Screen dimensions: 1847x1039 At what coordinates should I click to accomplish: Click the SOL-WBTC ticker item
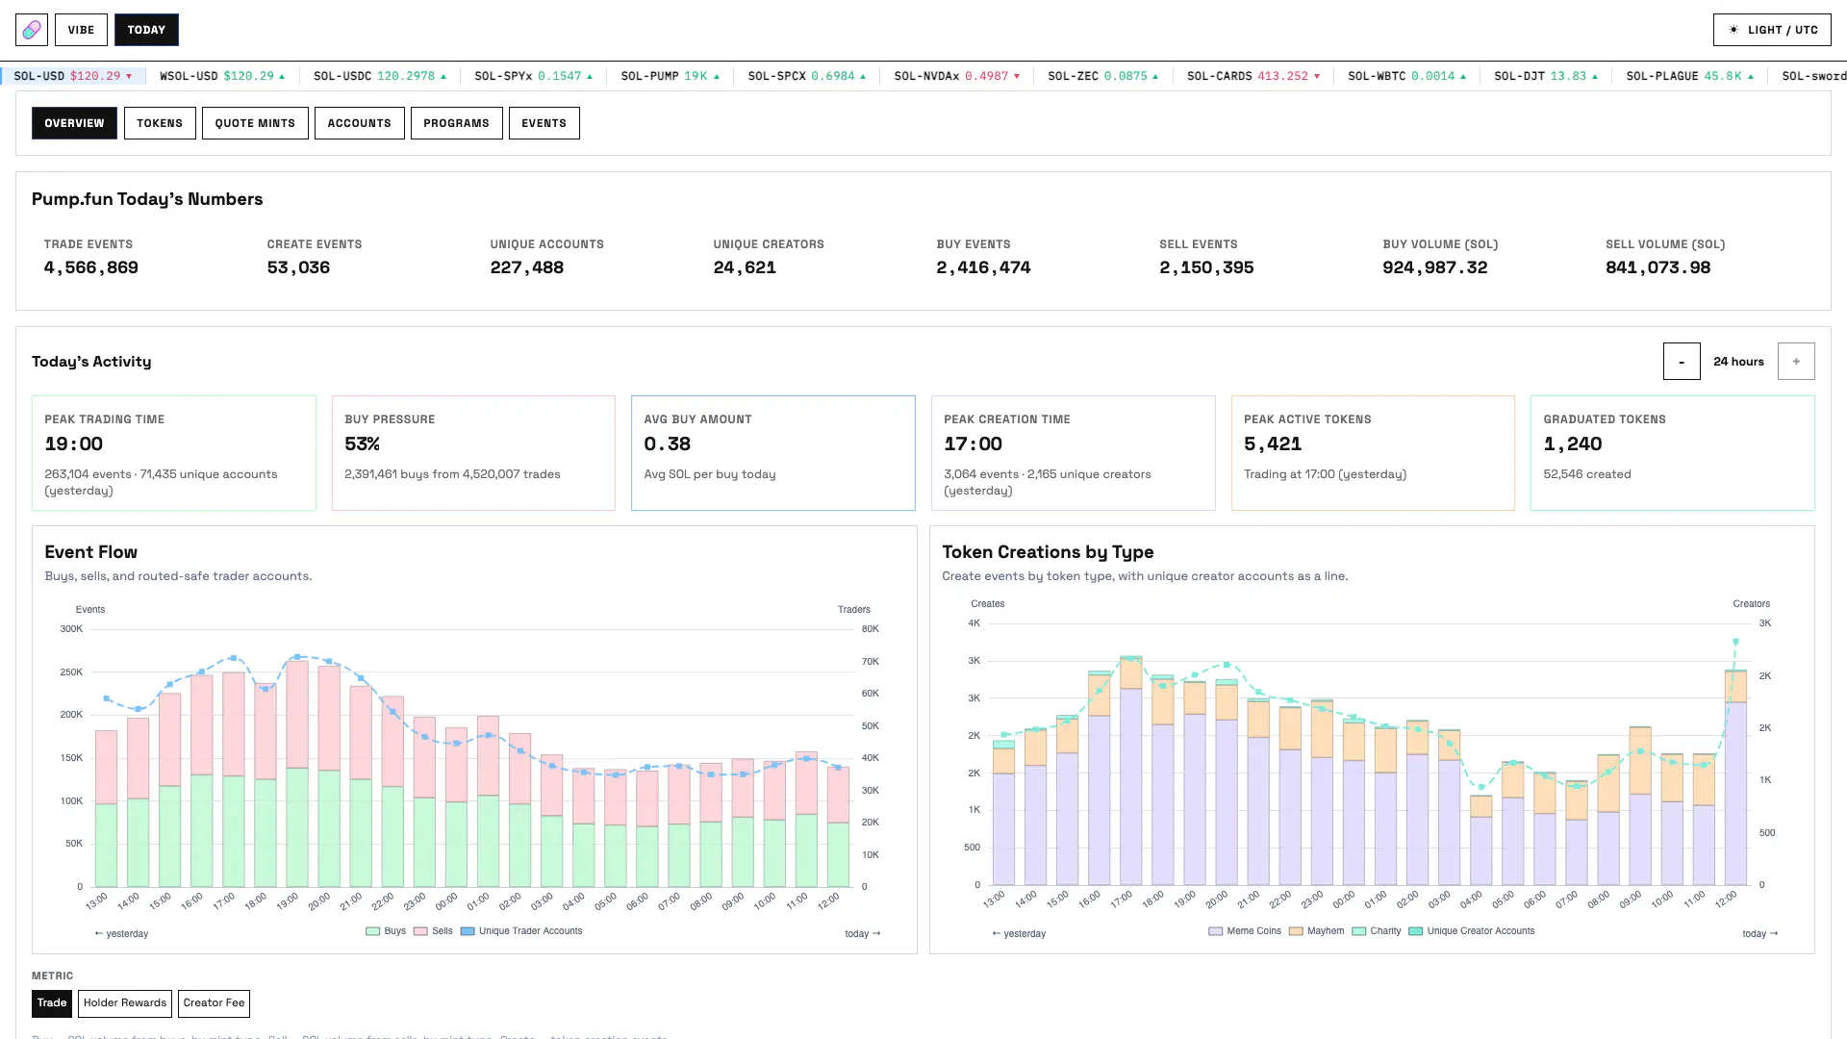(x=1407, y=76)
